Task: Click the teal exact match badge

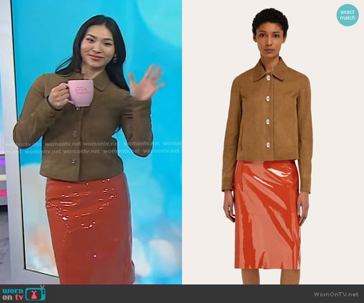Action: pos(348,15)
